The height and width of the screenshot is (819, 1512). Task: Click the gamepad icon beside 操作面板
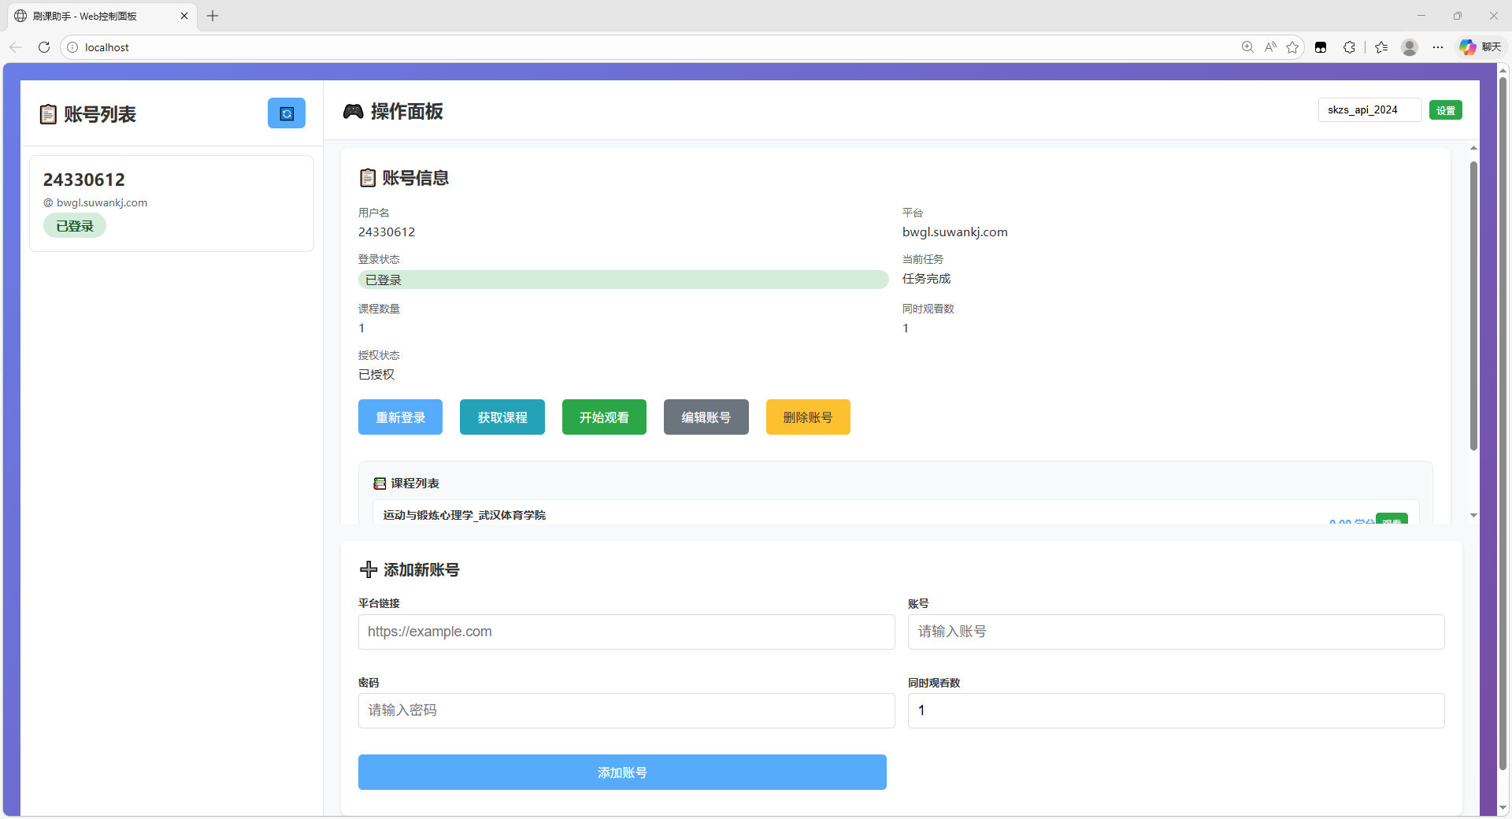coord(353,111)
